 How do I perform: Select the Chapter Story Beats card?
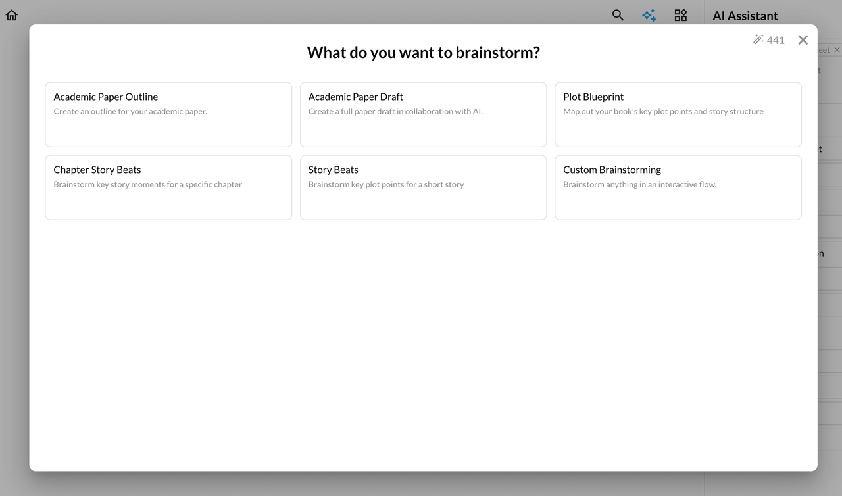(168, 187)
